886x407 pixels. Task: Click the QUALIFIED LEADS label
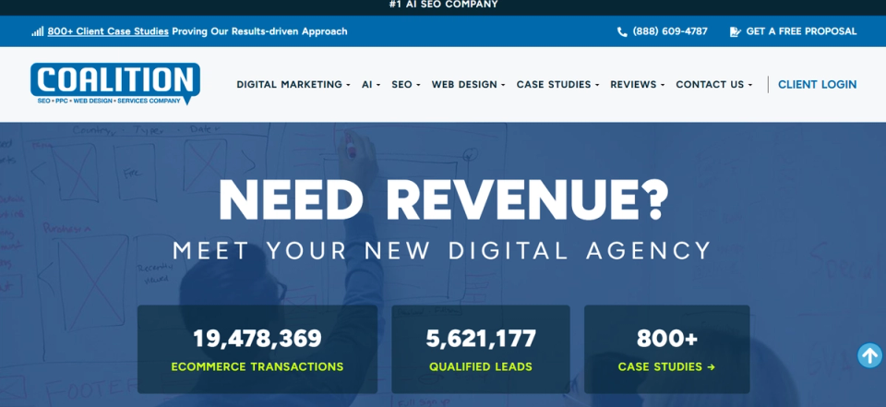point(481,367)
